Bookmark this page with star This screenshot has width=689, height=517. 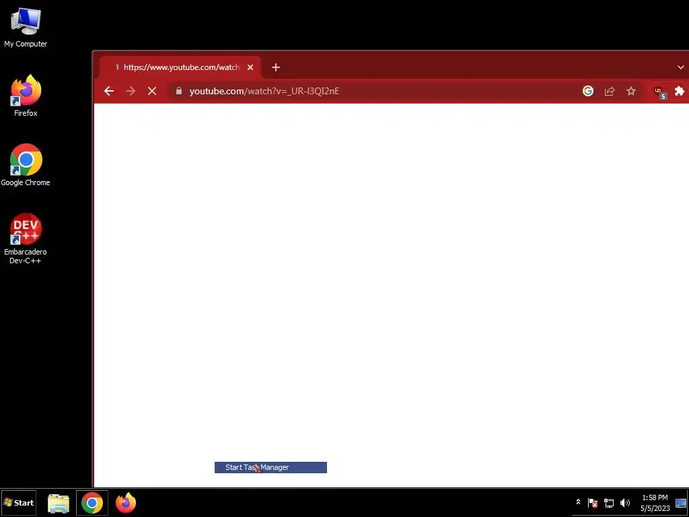631,91
